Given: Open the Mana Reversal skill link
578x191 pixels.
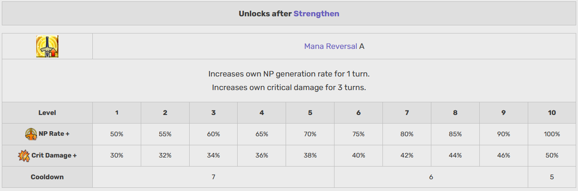Looking at the screenshot, I should tap(330, 46).
